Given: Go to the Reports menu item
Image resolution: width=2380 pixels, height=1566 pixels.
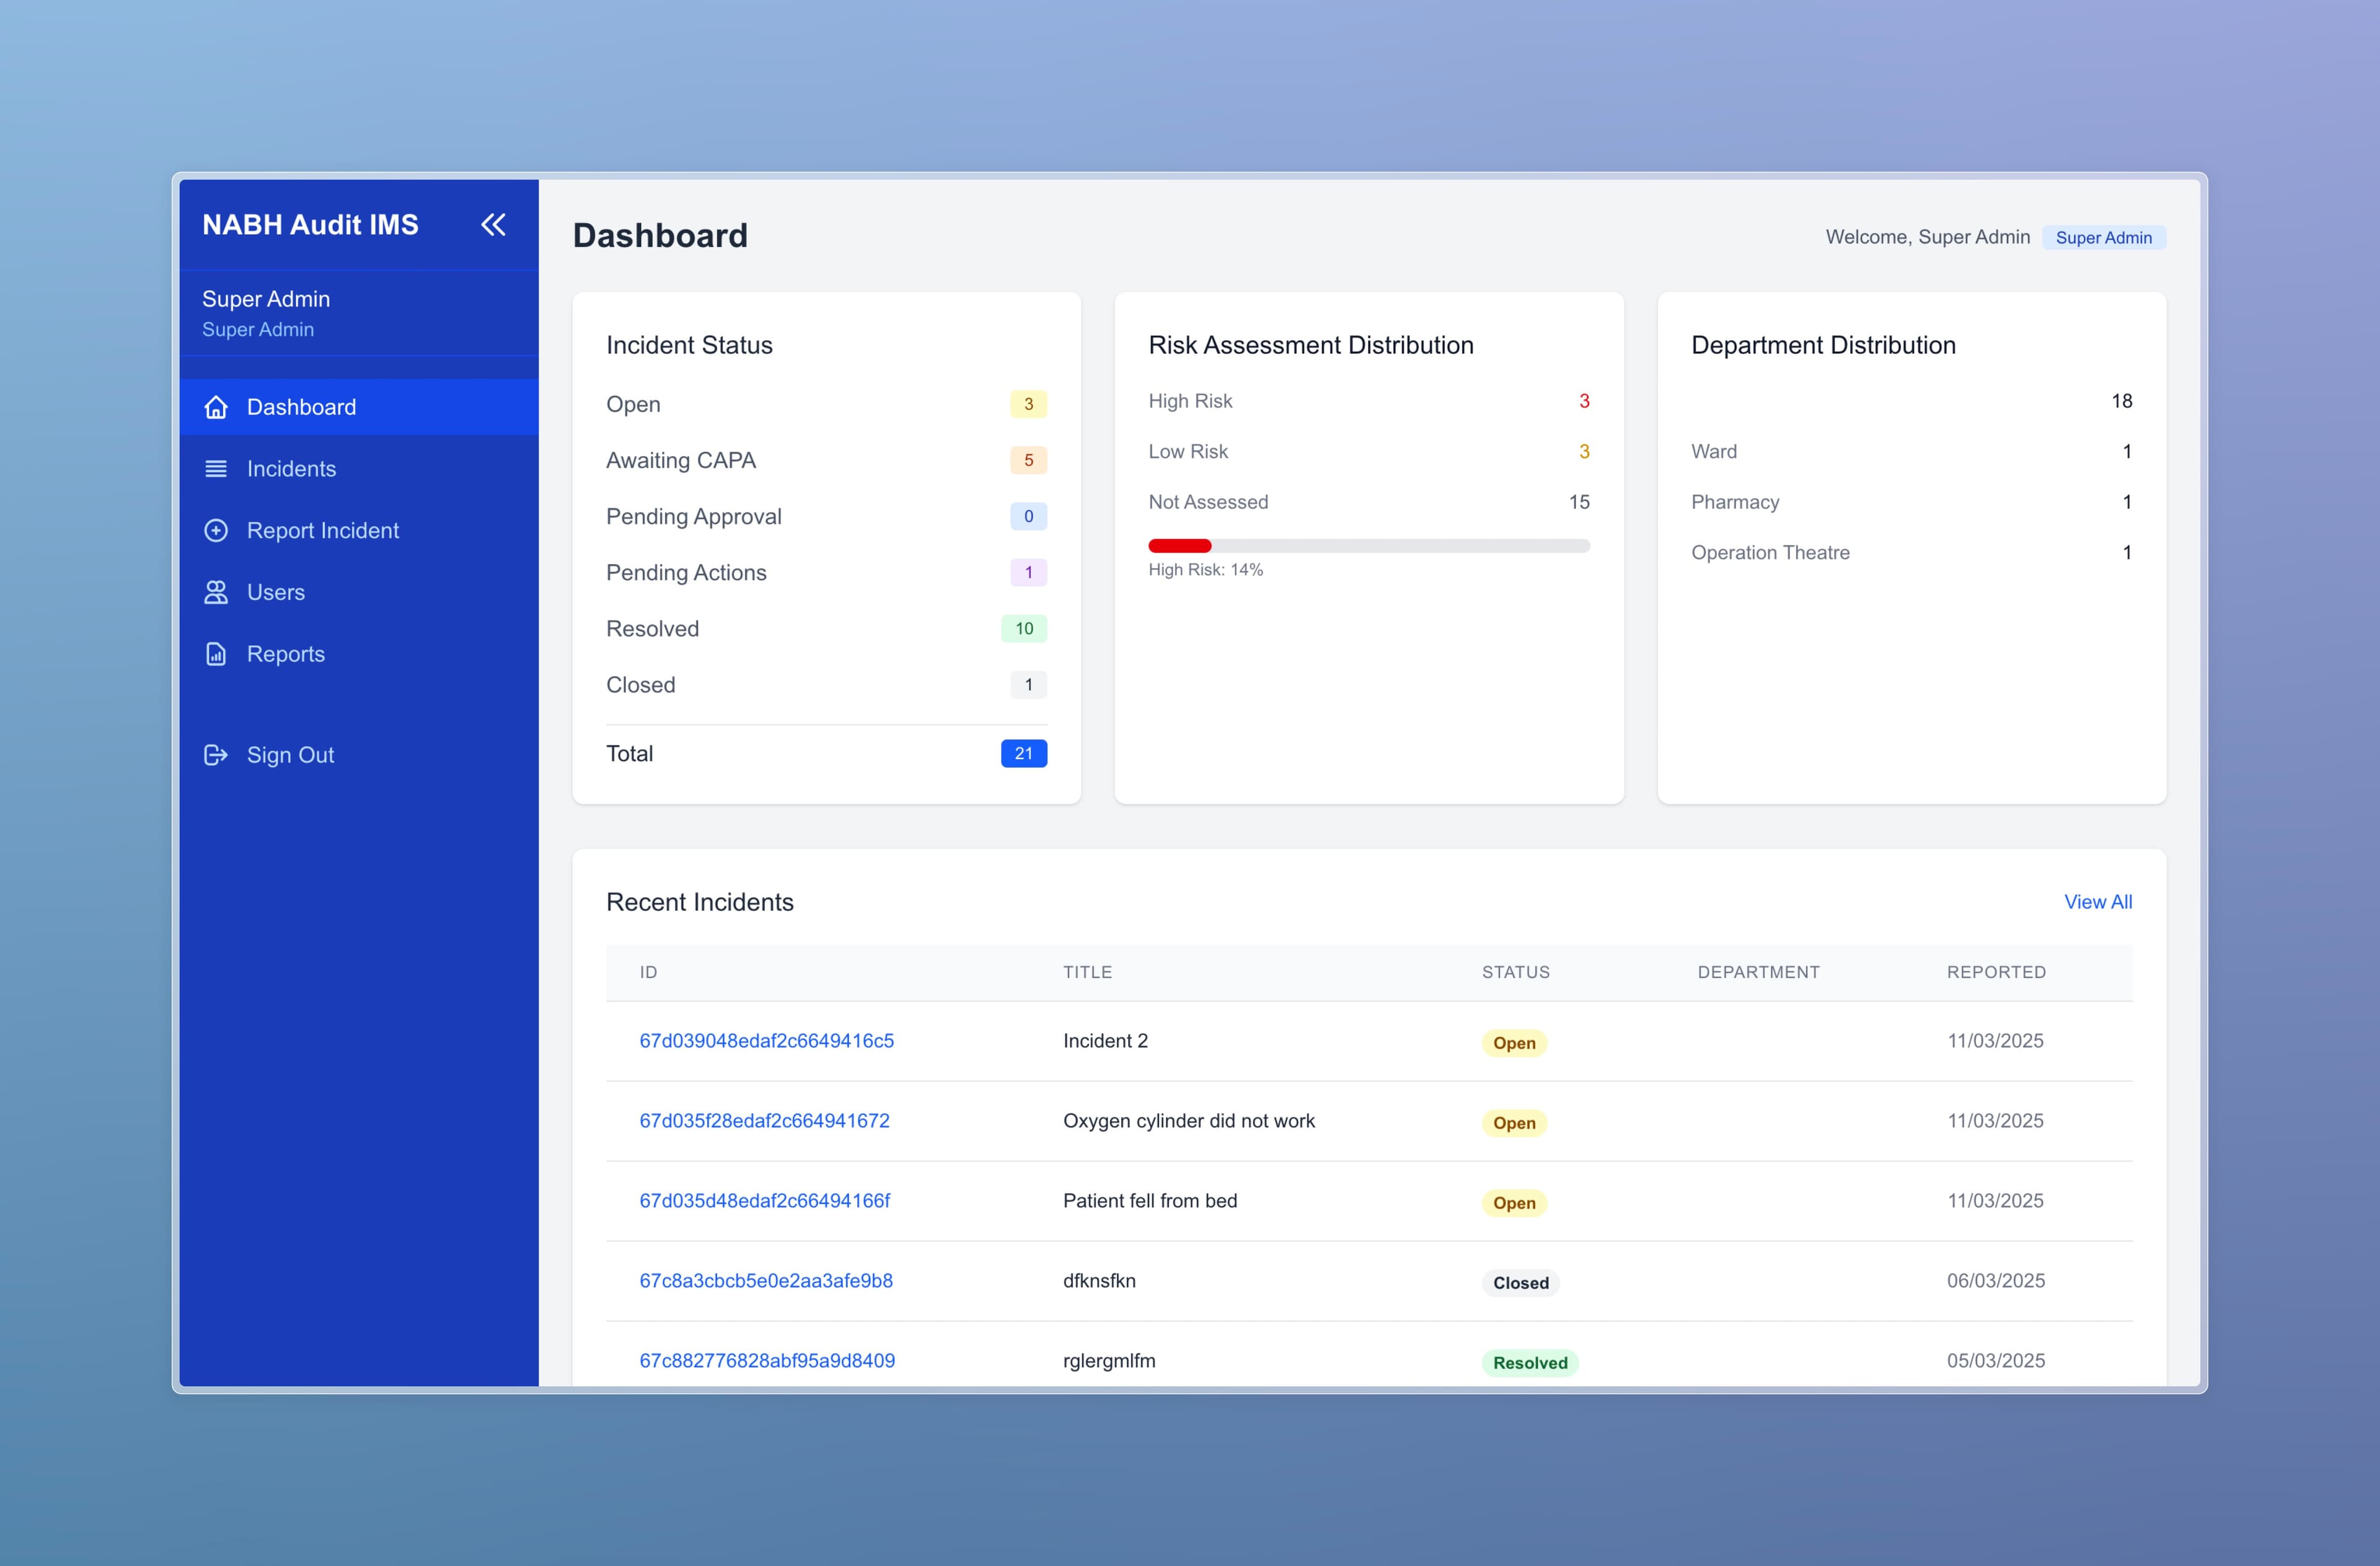Looking at the screenshot, I should pos(285,654).
